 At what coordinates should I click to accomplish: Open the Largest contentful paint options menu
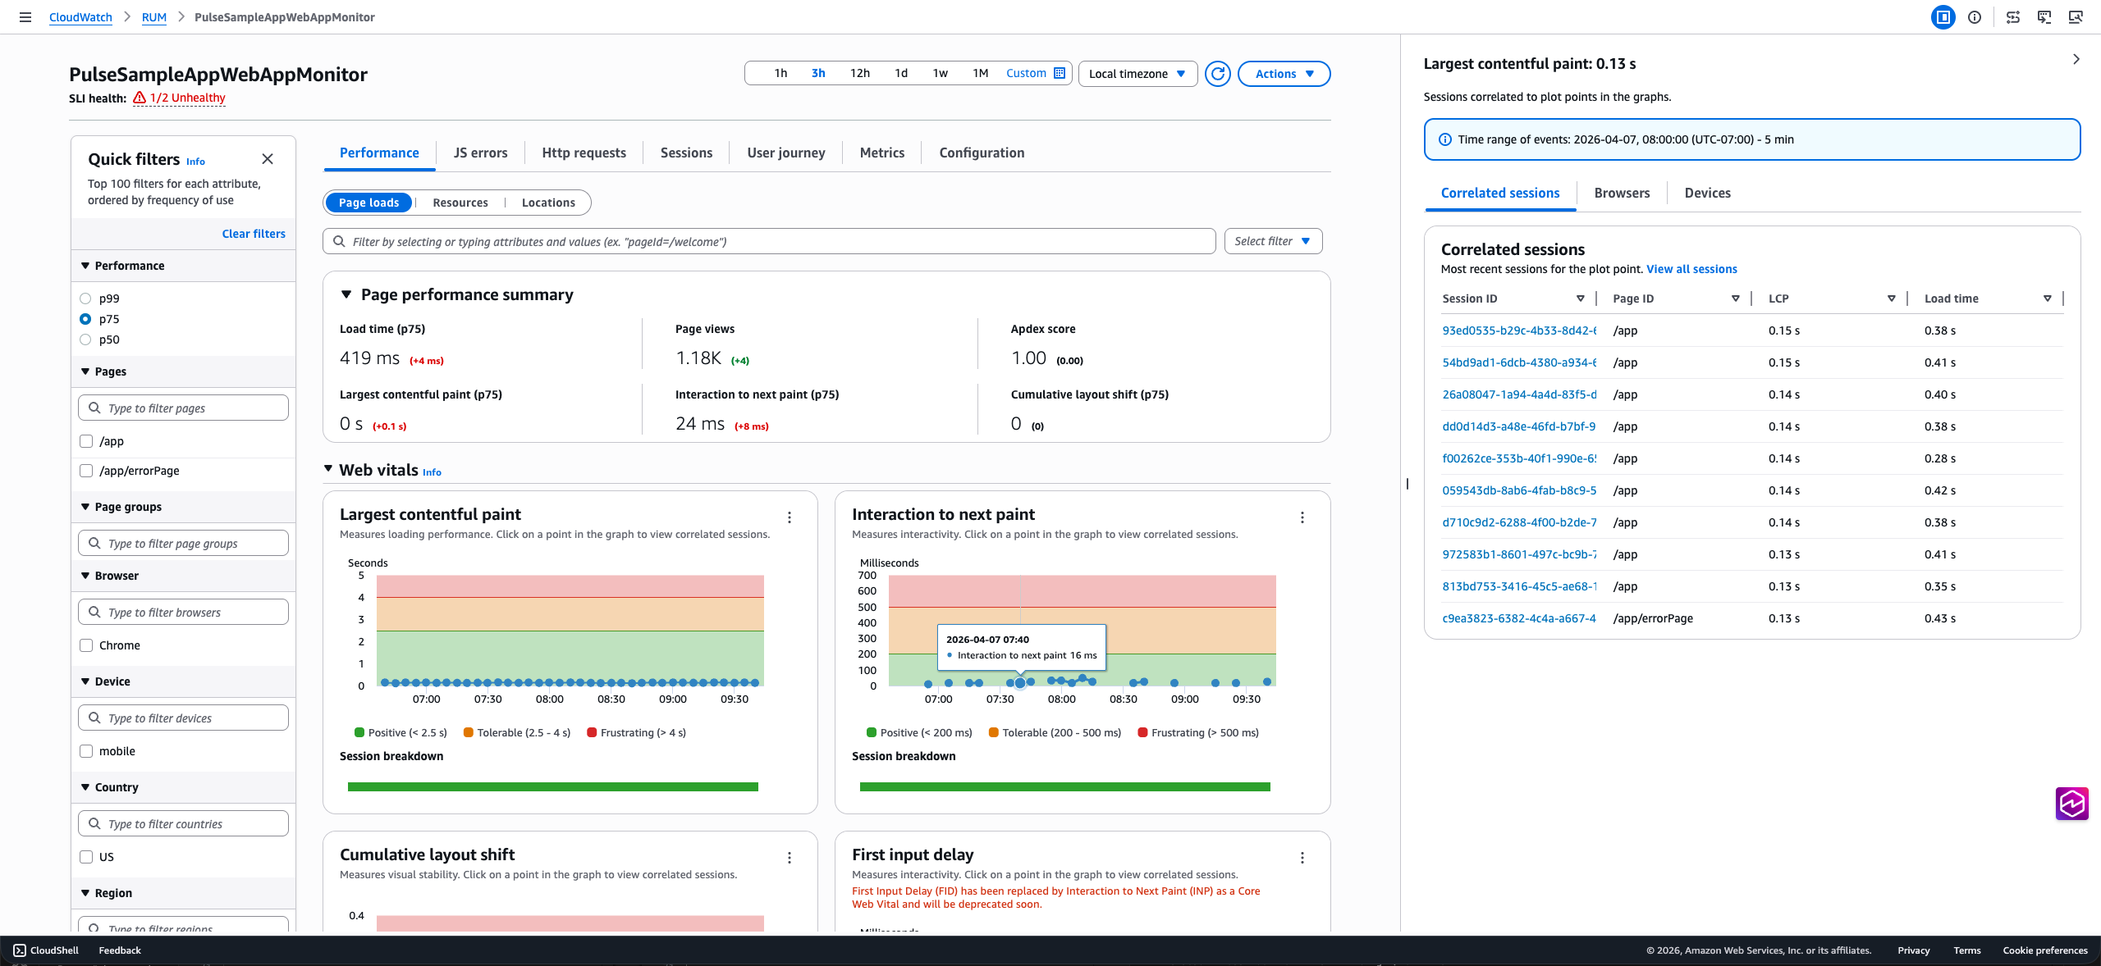click(790, 517)
